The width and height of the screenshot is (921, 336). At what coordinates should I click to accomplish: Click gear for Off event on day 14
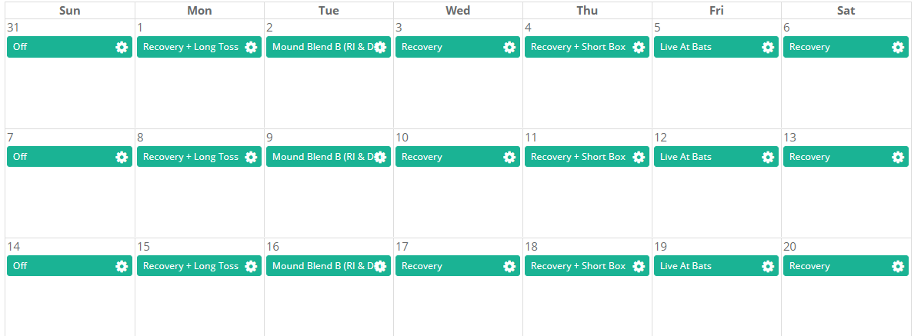(122, 266)
